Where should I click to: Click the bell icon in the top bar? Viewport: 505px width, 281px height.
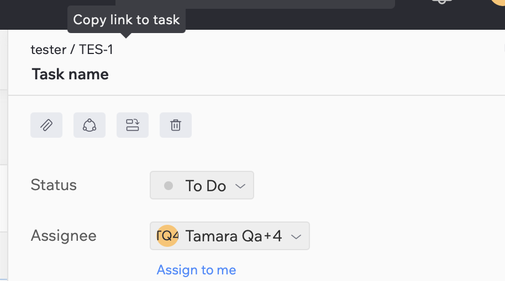pos(442,2)
